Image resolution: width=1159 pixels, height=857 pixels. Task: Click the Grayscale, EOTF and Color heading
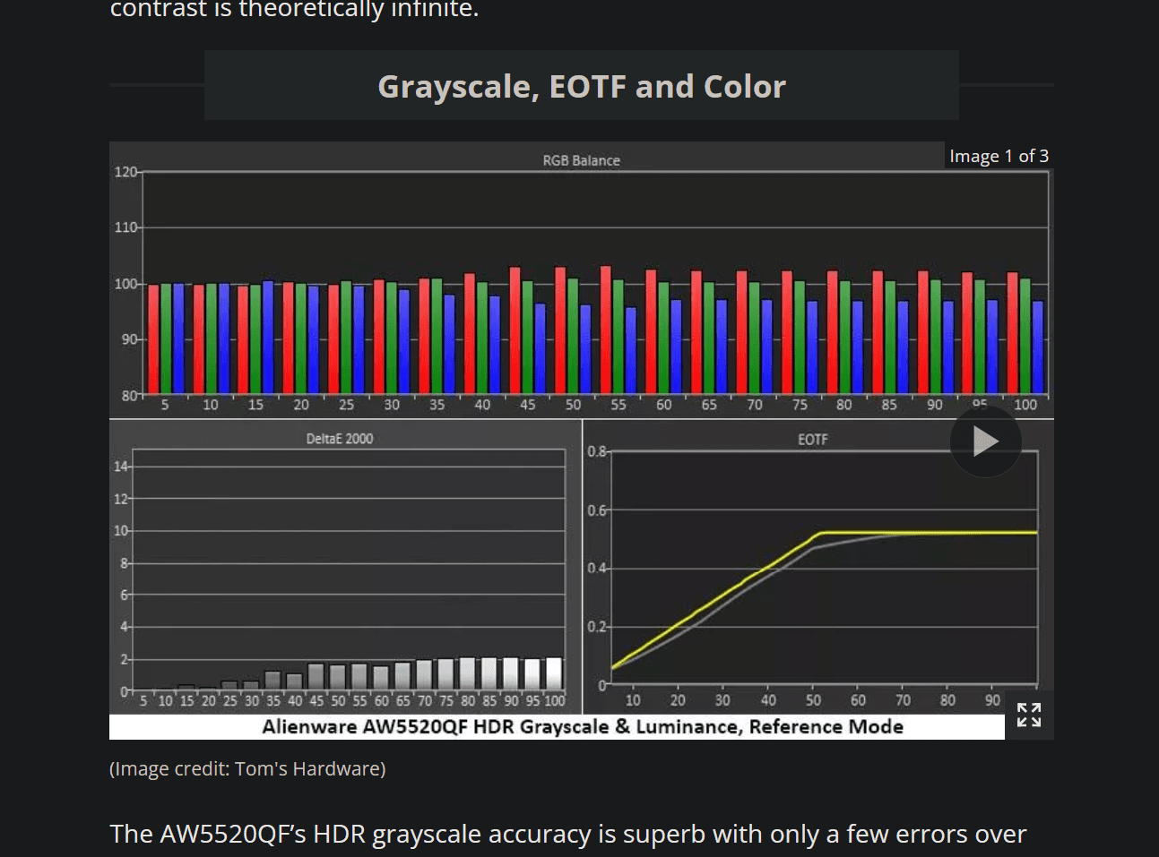582,86
